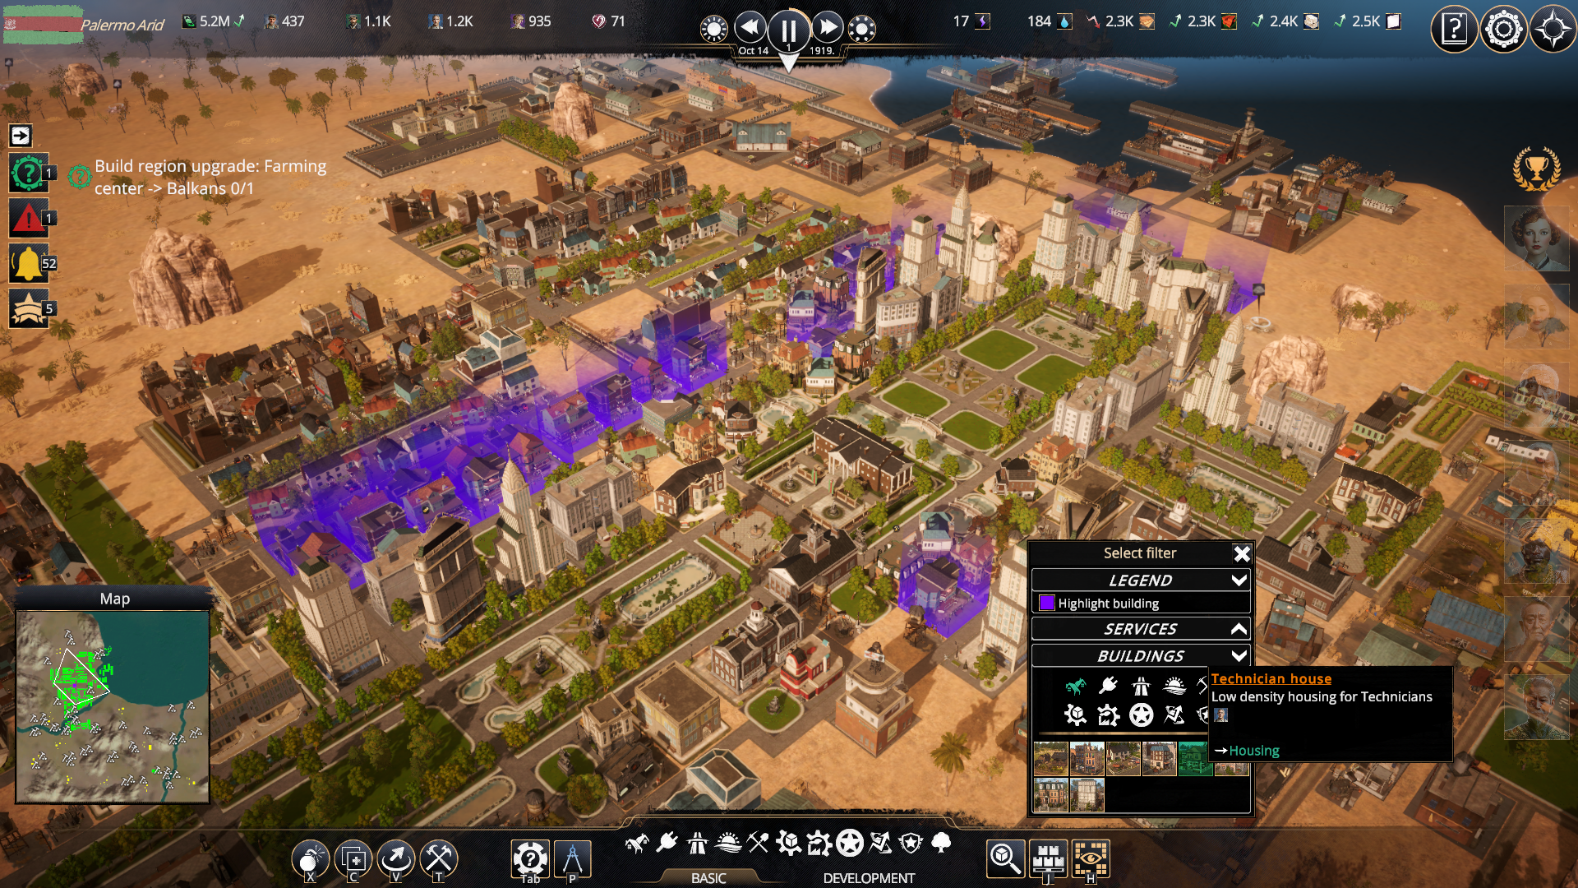Collapse the BUILDINGS section
The width and height of the screenshot is (1578, 888).
[x=1239, y=656]
